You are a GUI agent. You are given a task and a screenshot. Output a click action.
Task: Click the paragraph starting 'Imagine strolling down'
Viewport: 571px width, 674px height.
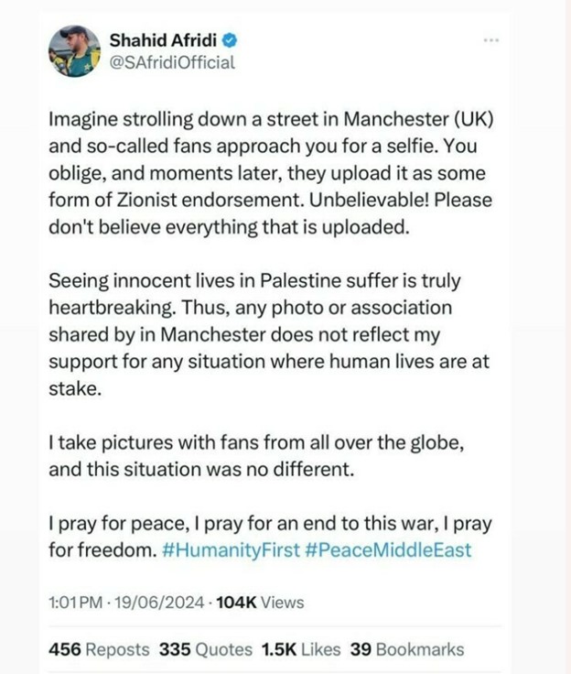click(x=271, y=173)
